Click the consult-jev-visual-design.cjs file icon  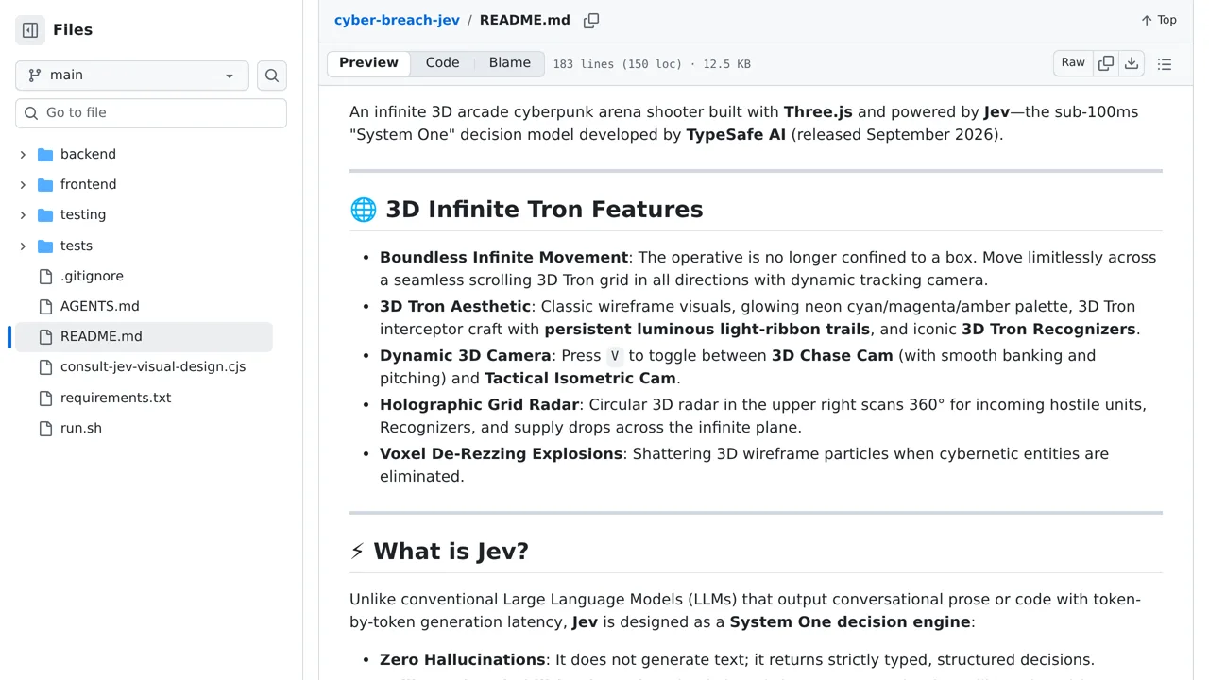pyautogui.click(x=45, y=367)
